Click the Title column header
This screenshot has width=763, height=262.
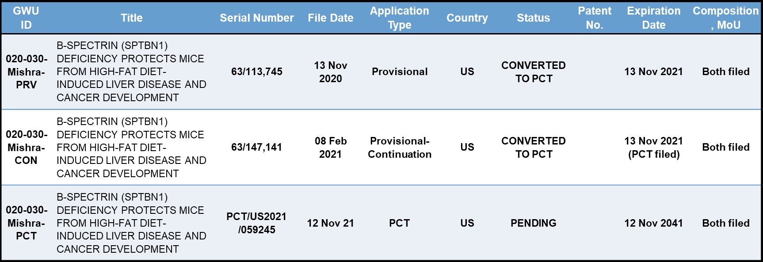(132, 18)
